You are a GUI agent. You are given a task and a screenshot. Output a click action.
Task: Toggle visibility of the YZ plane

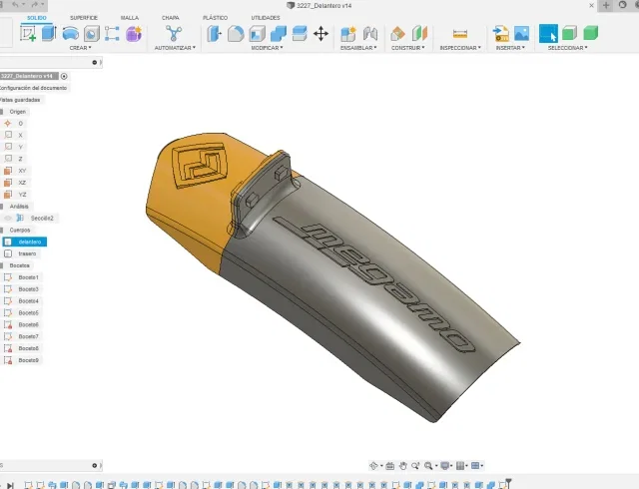(8, 195)
